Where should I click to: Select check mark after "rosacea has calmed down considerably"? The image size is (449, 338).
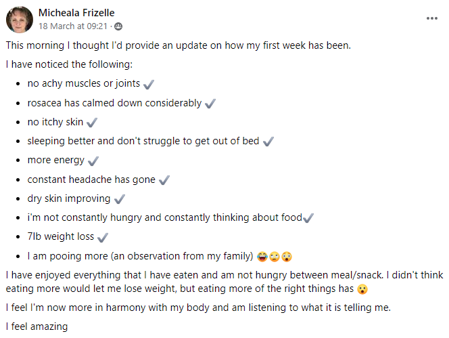coord(210,104)
